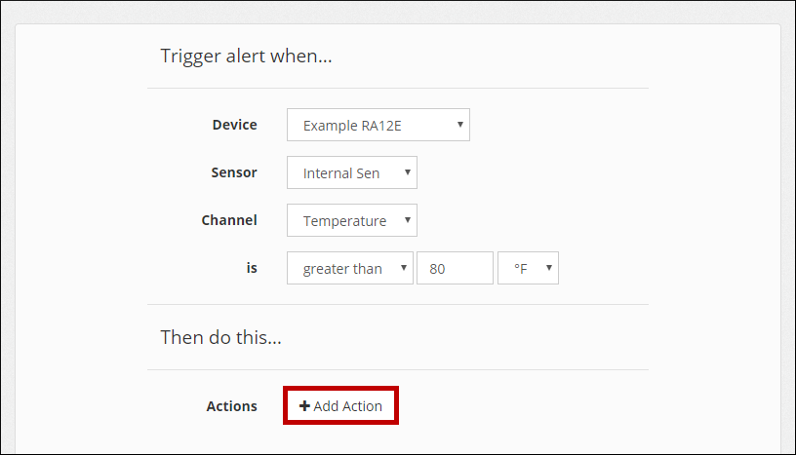Select the 'greater than' comparison dropdown

click(350, 268)
